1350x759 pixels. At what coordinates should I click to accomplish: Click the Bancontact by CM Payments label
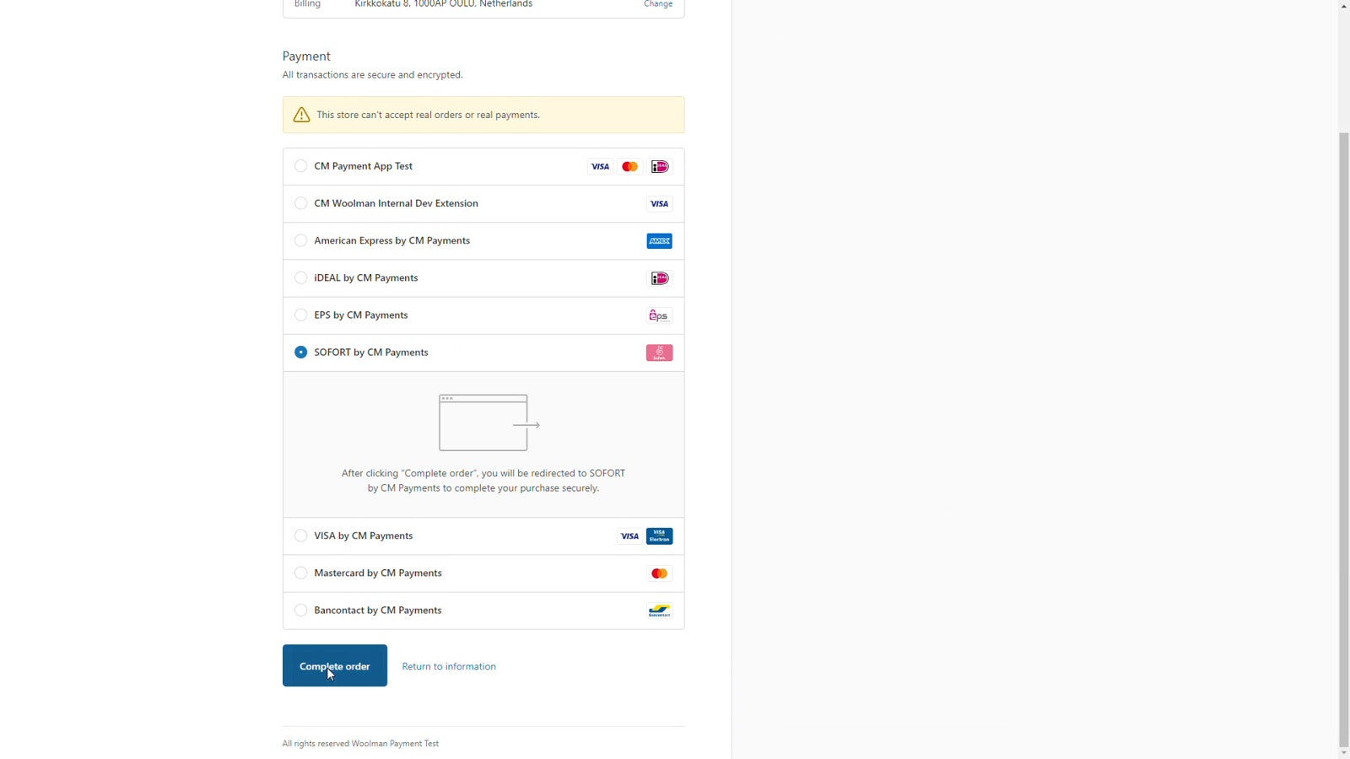377,610
